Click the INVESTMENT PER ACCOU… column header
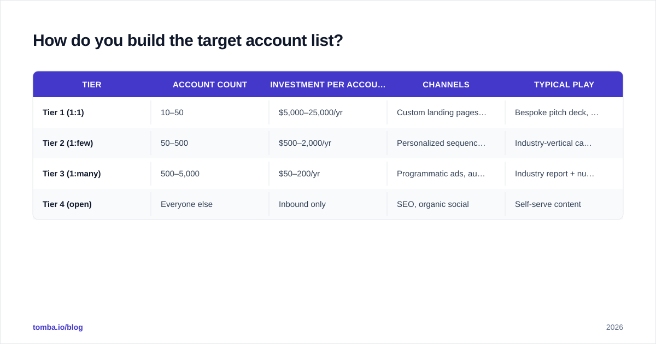 click(x=328, y=85)
